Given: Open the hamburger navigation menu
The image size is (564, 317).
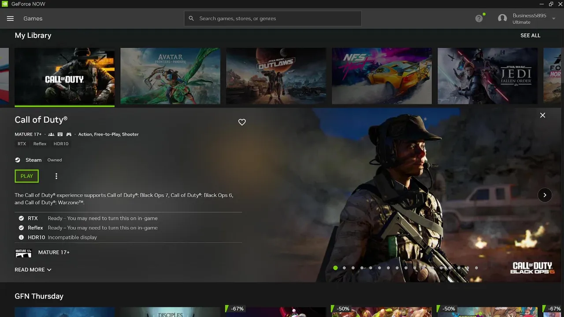Looking at the screenshot, I should (10, 18).
